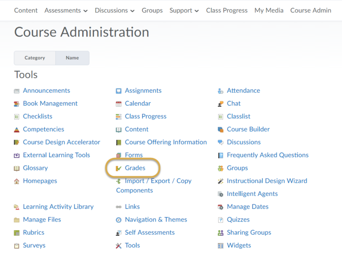
Task: Open Groups in the top navbar
Action: tap(152, 11)
